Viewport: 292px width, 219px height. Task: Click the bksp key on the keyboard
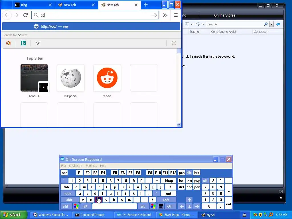pyautogui.click(x=169, y=181)
